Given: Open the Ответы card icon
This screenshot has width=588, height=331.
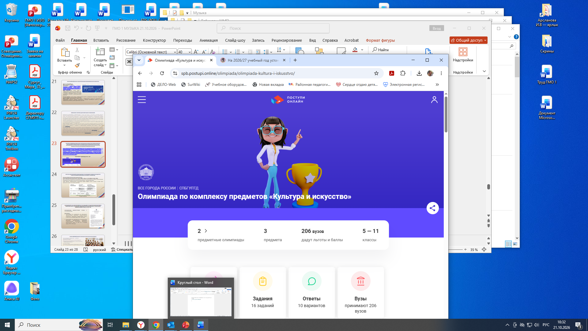Looking at the screenshot, I should (311, 281).
